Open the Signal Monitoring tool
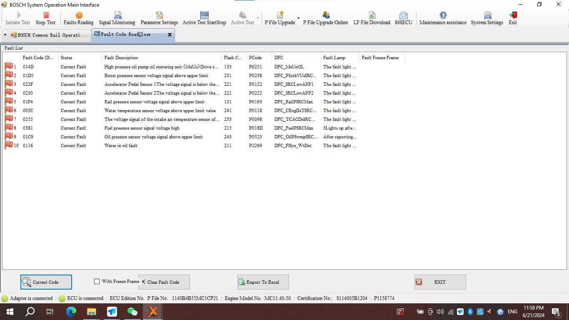The image size is (569, 320). pyautogui.click(x=117, y=18)
